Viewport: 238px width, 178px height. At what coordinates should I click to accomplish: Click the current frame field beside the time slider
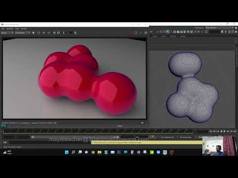click(201, 132)
